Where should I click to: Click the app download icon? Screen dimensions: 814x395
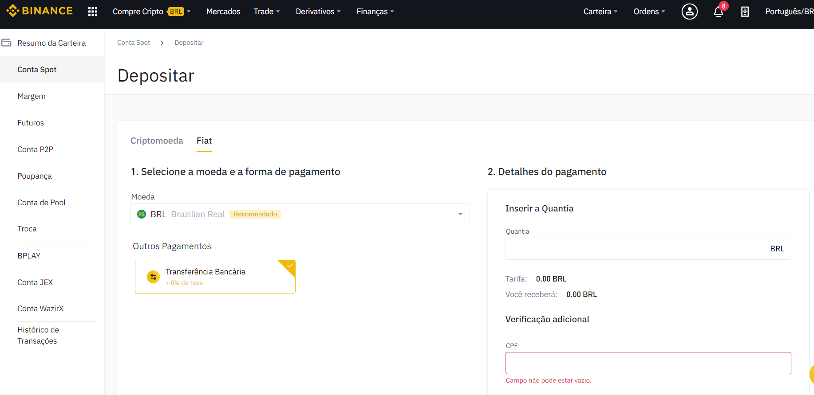(x=745, y=12)
